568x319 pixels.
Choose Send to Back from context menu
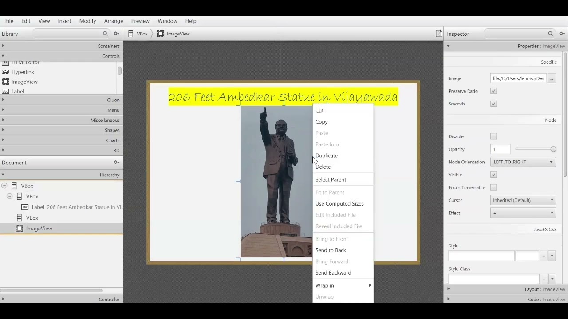[343, 250]
